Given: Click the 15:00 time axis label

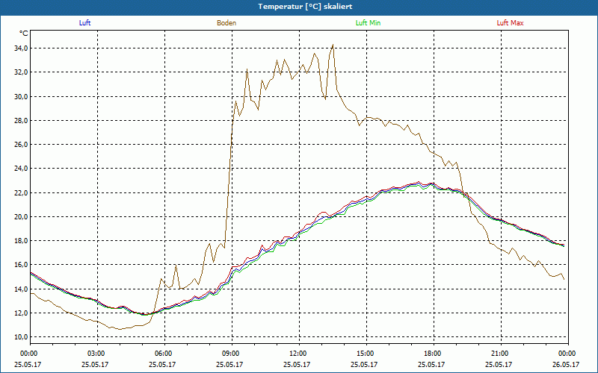Looking at the screenshot, I should pos(366,354).
